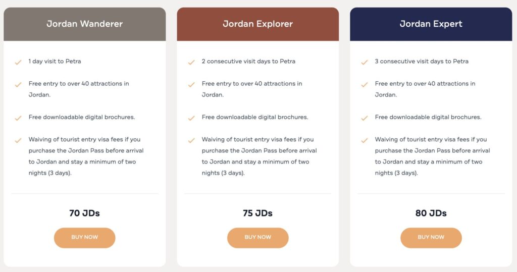Click the 75 JDs price text
Screen dimensions: 517x272
tap(257, 213)
